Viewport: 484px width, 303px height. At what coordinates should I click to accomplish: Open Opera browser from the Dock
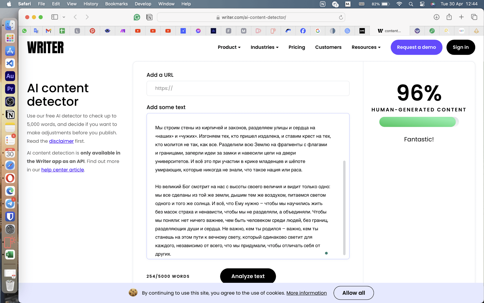pos(10,178)
